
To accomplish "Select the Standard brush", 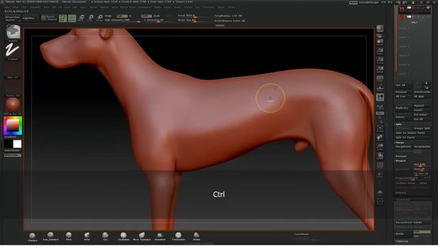I will (32, 237).
